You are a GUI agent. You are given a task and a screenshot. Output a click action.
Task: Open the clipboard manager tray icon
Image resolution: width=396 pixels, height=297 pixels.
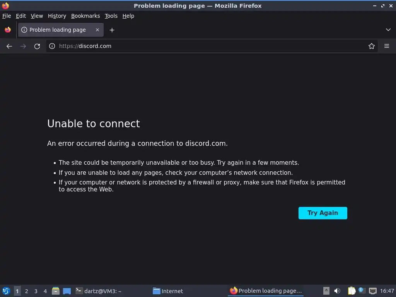tap(352, 291)
